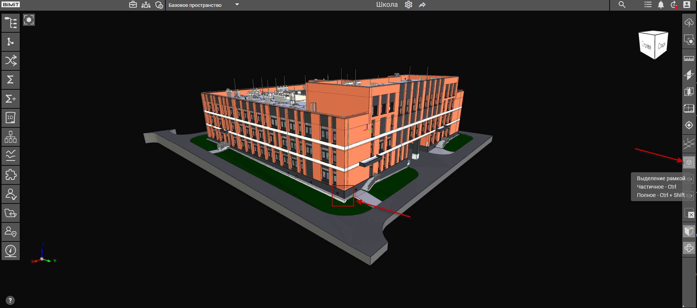Open the user account menu
Image resolution: width=697 pixels, height=308 pixels.
(x=687, y=5)
